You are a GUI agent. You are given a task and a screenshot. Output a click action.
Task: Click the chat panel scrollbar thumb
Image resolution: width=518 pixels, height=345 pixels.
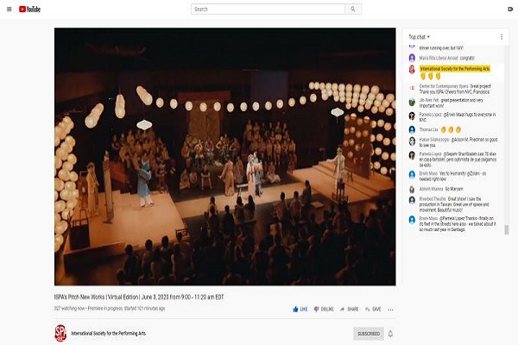coord(507,229)
